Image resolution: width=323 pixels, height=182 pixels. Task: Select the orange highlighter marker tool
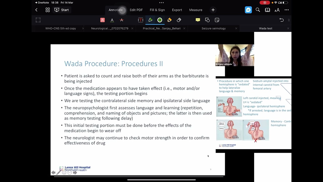tap(169, 20)
